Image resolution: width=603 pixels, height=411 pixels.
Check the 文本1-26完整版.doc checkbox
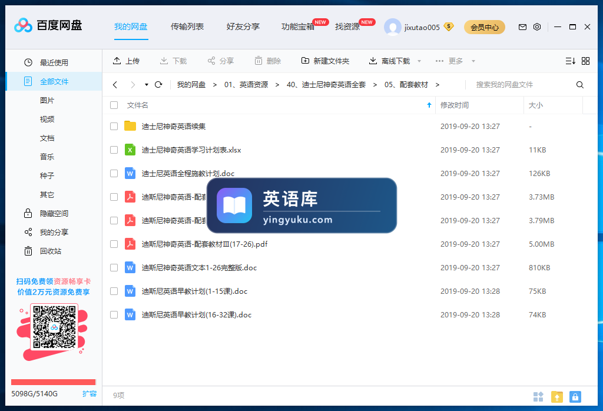[x=114, y=267]
